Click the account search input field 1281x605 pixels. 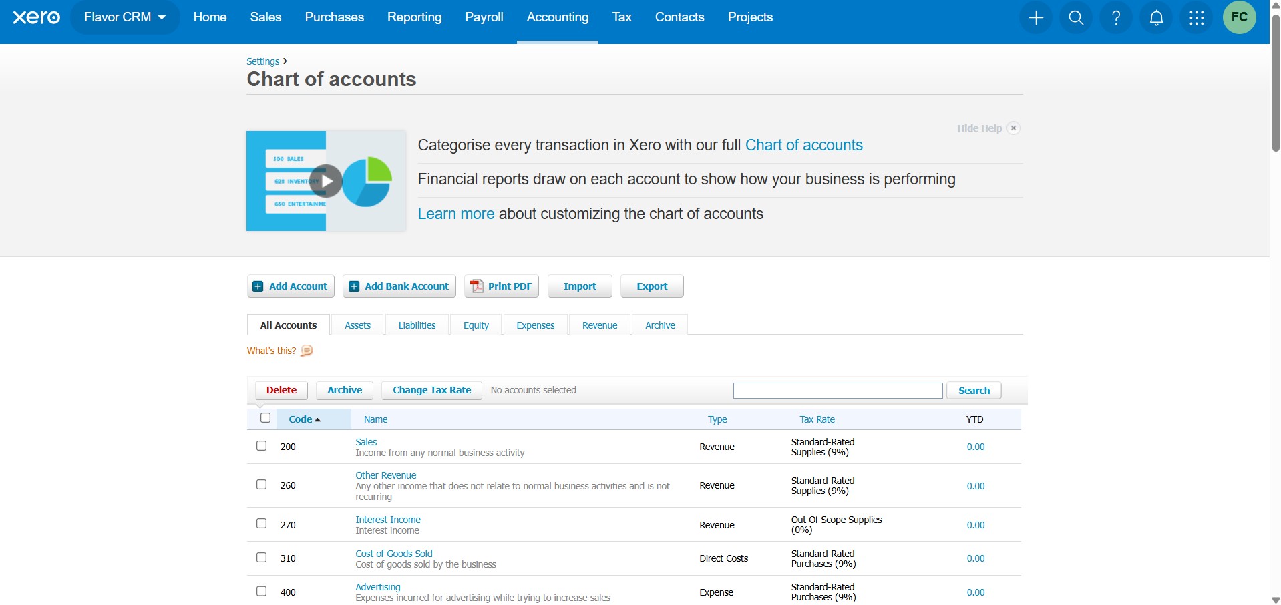[x=838, y=391]
